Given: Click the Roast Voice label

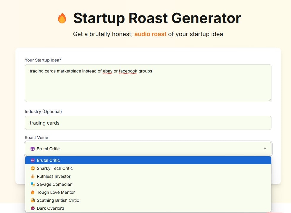Looking at the screenshot, I should pos(36,138).
